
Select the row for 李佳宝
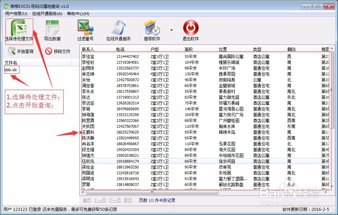pyautogui.click(x=205, y=56)
